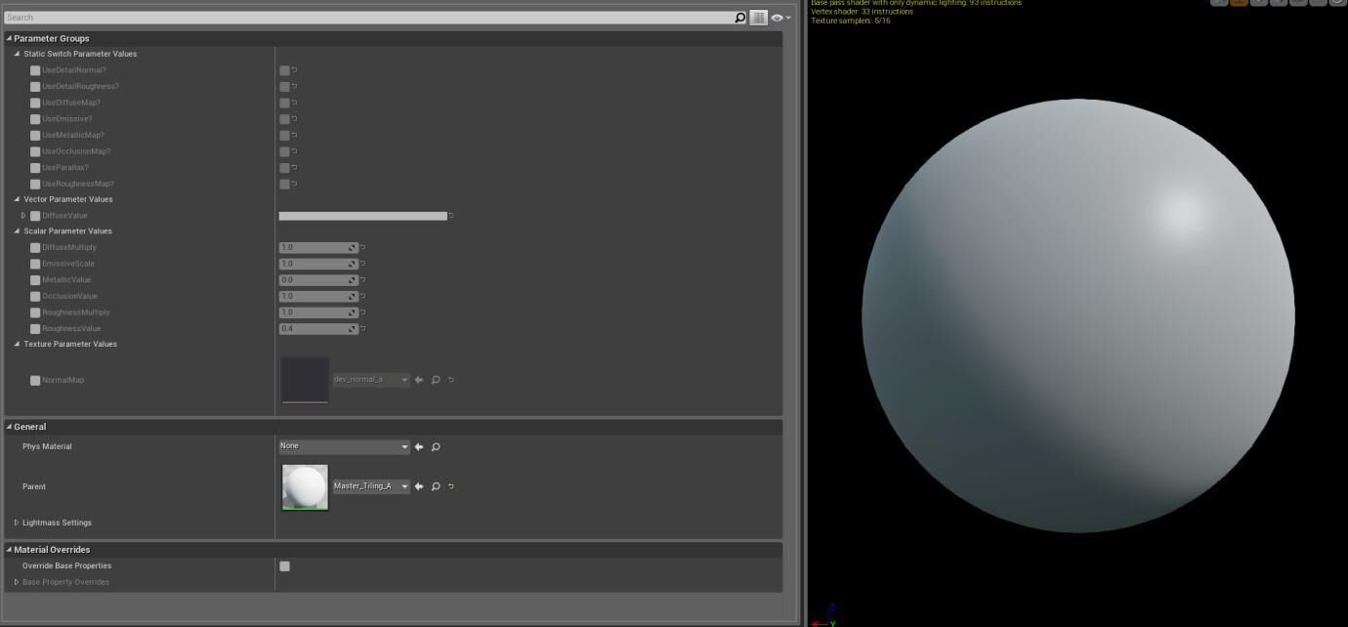The width and height of the screenshot is (1348, 627).
Task: Enable override for UseEmissive? parameter
Action: [x=35, y=119]
